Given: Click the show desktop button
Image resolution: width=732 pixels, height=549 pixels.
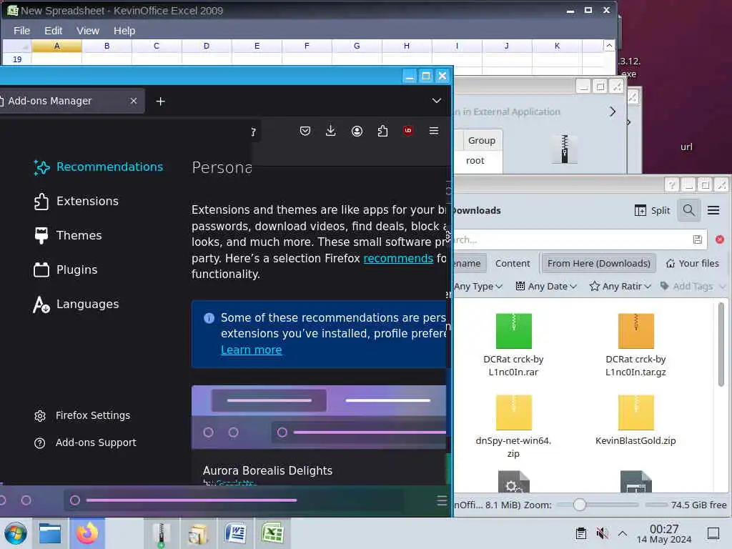Looking at the screenshot, I should [713, 533].
